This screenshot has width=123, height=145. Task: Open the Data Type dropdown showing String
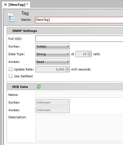(53, 54)
